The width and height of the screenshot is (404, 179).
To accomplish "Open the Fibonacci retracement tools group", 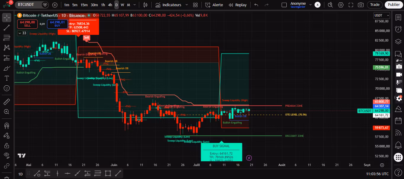I will 7,38.
